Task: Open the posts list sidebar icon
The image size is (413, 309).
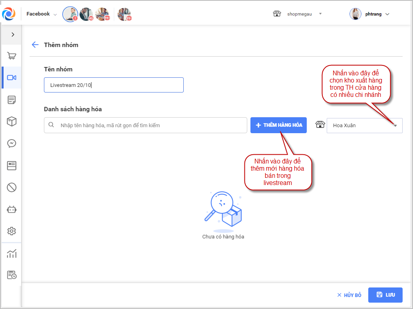Action: pyautogui.click(x=12, y=100)
